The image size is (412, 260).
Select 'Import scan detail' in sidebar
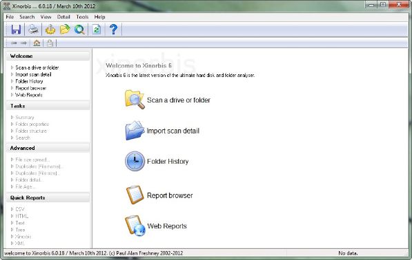[x=33, y=74]
